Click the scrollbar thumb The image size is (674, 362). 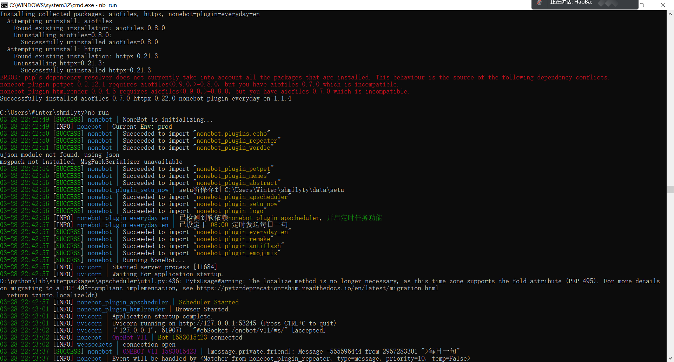[x=670, y=190]
